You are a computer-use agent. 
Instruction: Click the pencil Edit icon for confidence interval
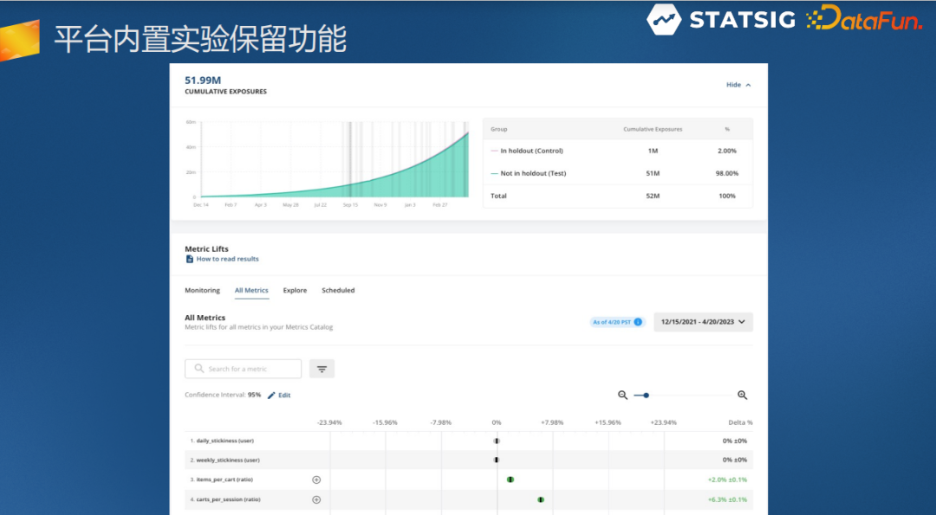tap(271, 395)
